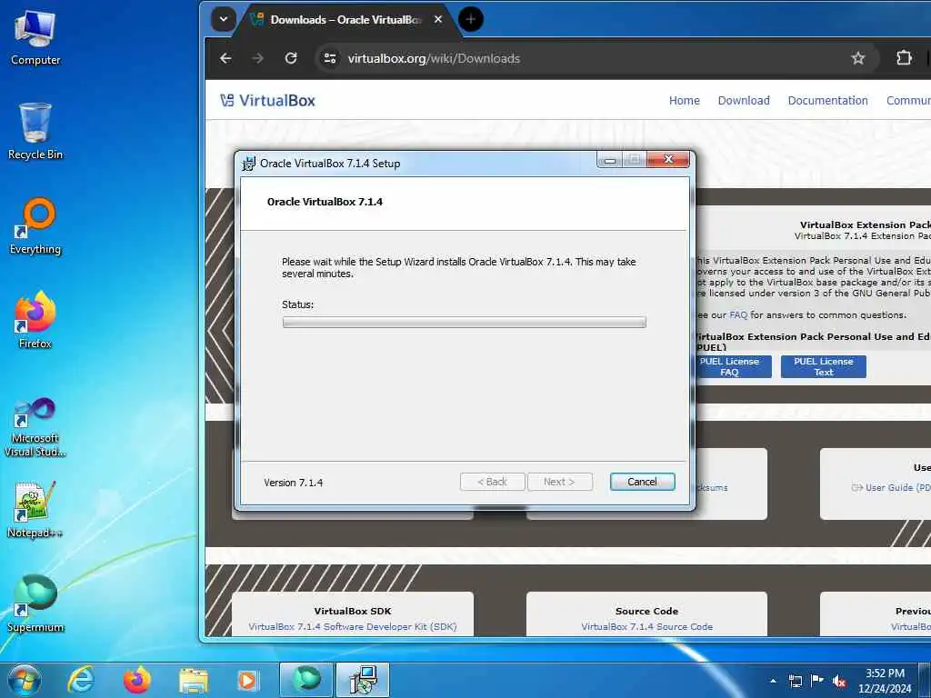Viewport: 931px width, 698px height.
Task: Open the network status tray icon
Action: [x=795, y=681]
